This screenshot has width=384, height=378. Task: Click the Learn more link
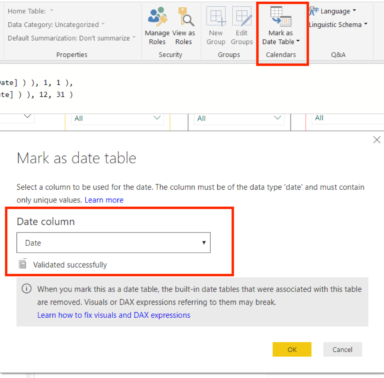(104, 200)
